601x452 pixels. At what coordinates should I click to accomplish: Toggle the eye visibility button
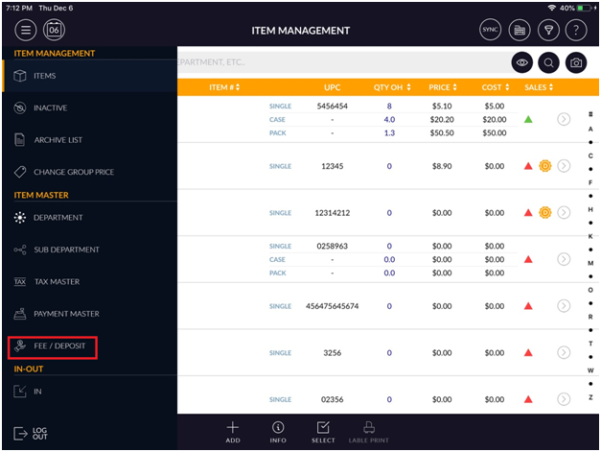coord(521,62)
